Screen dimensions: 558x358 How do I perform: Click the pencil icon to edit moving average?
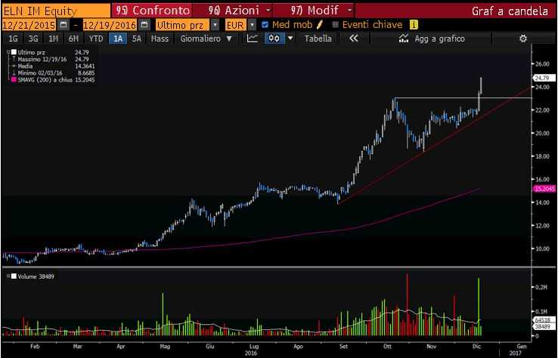click(x=319, y=24)
